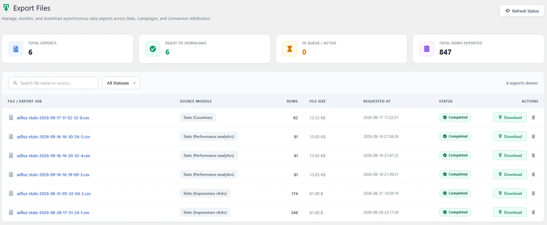Screen dimensions: 547x225
Task: Click the Export Files download logo icon
Action: [x=6, y=8]
